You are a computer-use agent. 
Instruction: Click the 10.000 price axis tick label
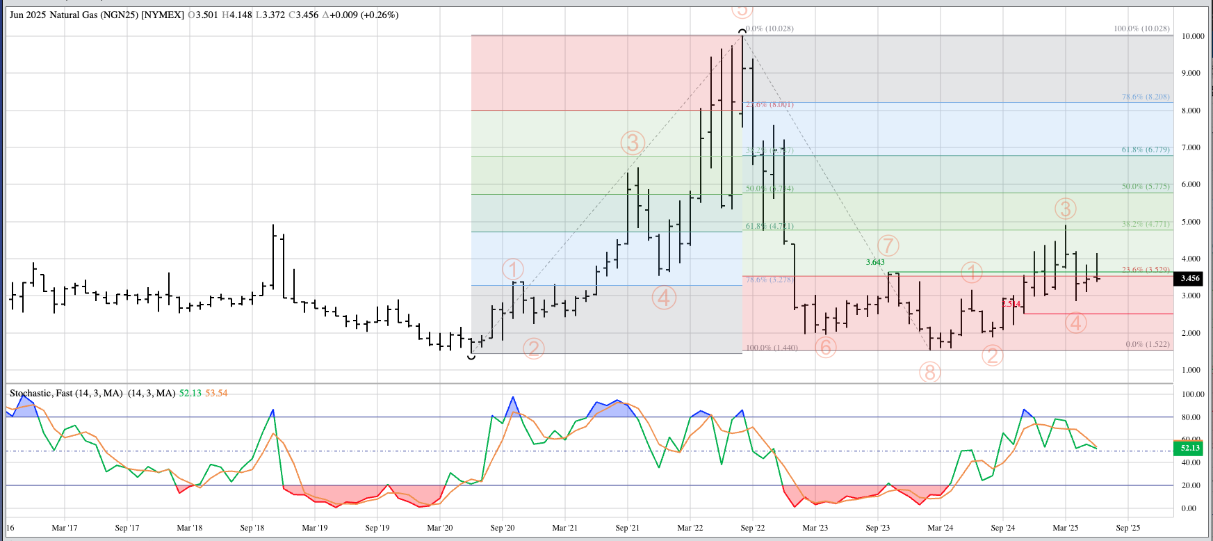1193,36
